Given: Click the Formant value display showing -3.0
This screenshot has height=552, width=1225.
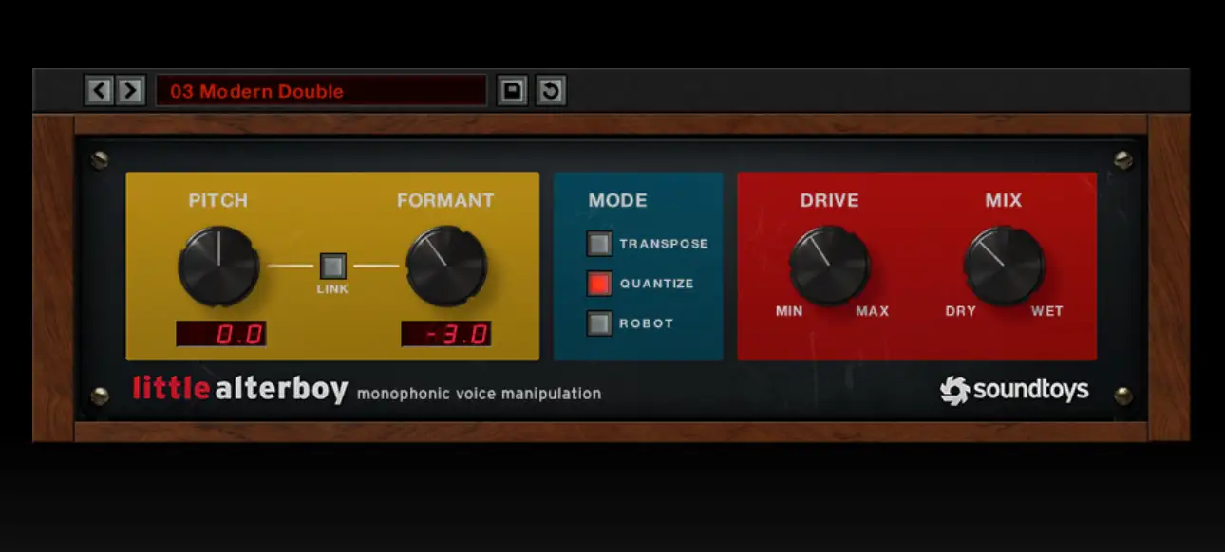Looking at the screenshot, I should [x=446, y=334].
